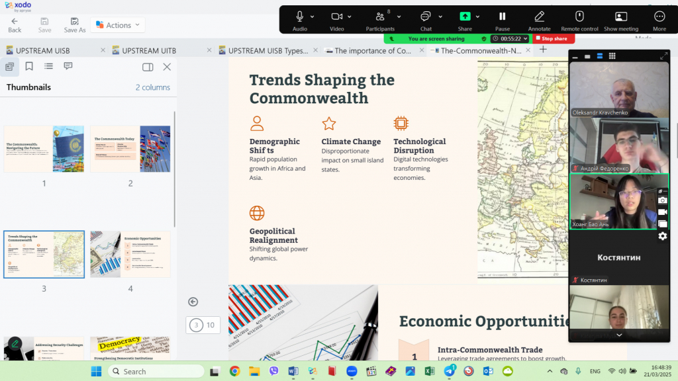Switch to the UPSTREAM UISB tab
Viewport: 678px width, 381px height.
click(x=43, y=50)
